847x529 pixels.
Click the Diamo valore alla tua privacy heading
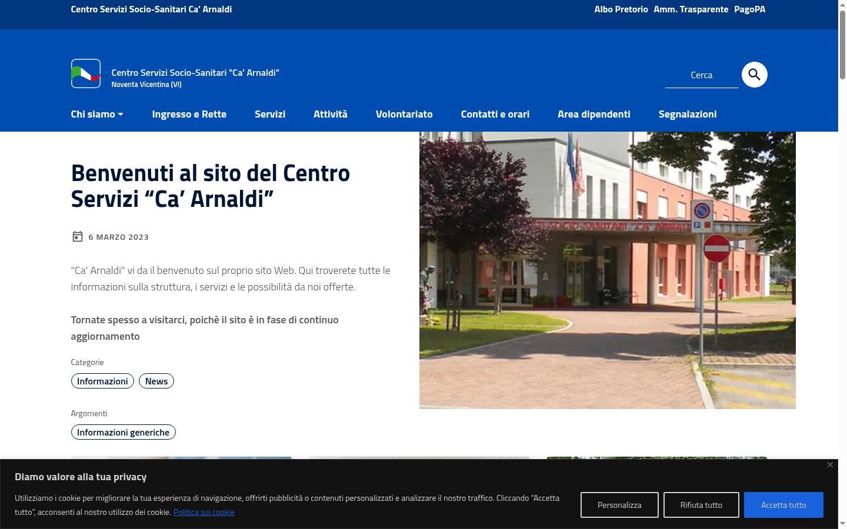(81, 477)
